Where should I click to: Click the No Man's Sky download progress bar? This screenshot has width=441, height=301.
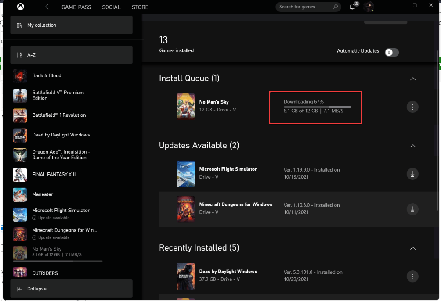click(317, 107)
